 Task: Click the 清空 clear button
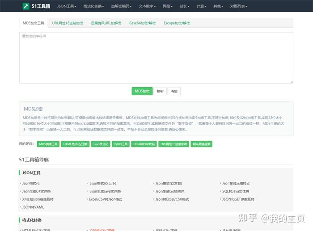pos(174,91)
